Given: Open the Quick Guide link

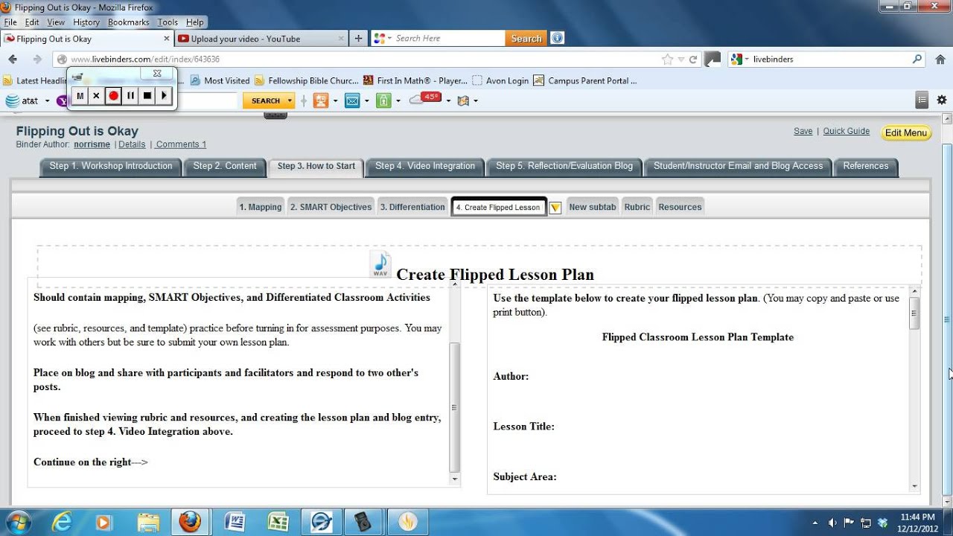Looking at the screenshot, I should (x=846, y=131).
